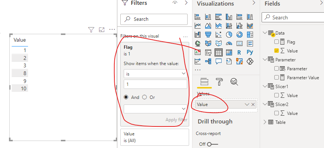Expand the 'Value is (All)' filter card

[155, 137]
